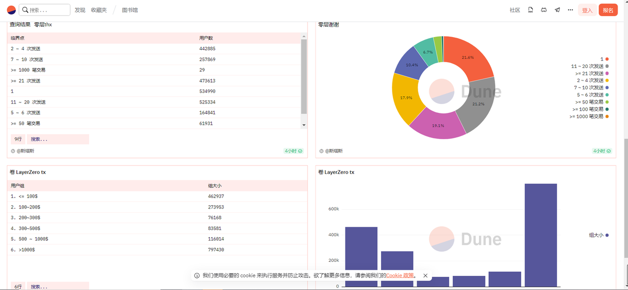628x290 pixels.
Task: Toggle legend entry 11 ~ 20 次发送
Action: (590, 66)
